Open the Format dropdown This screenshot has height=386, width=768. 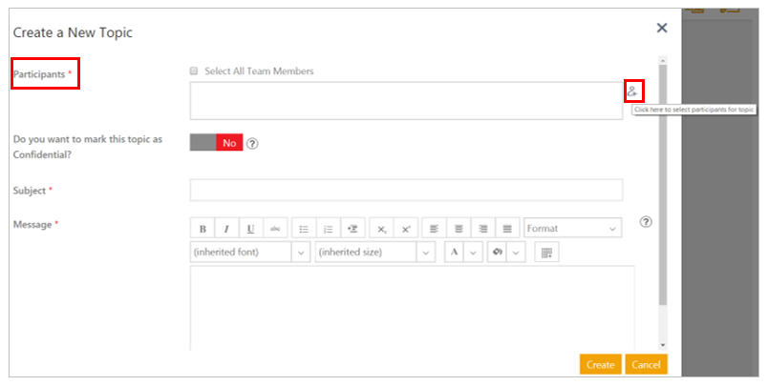pos(572,229)
